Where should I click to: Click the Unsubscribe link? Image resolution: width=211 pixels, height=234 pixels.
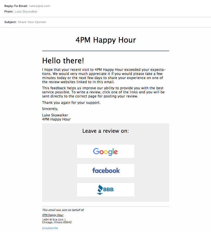(50, 228)
